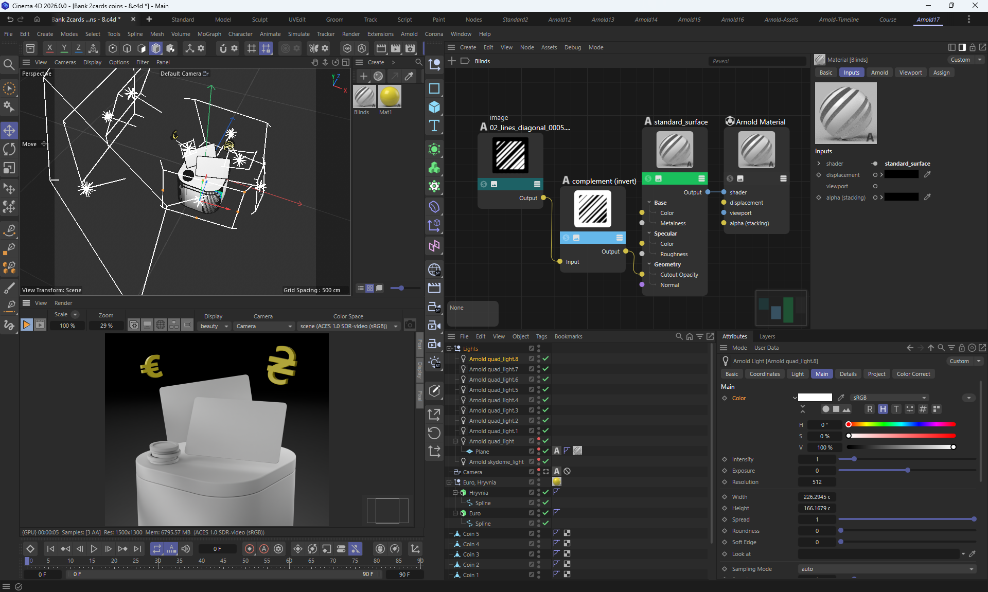Click the record keyframe button in timeline

[x=250, y=549]
